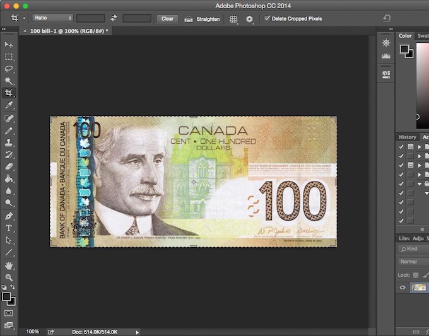
Task: Uncheck last row checkmark in Actions panel
Action: point(401,221)
